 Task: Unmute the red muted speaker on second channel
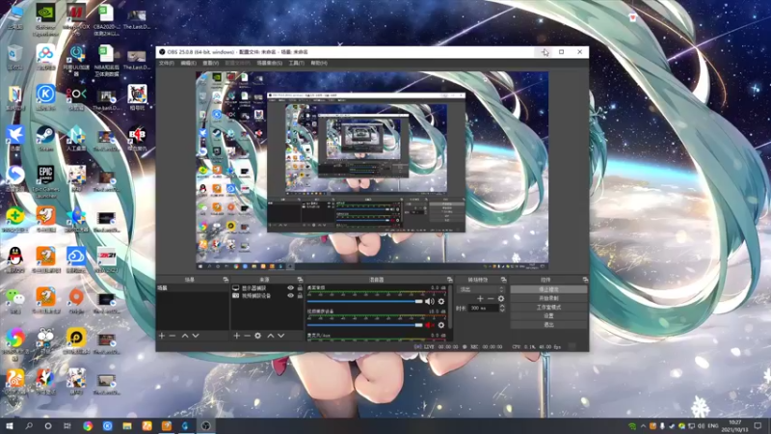429,325
